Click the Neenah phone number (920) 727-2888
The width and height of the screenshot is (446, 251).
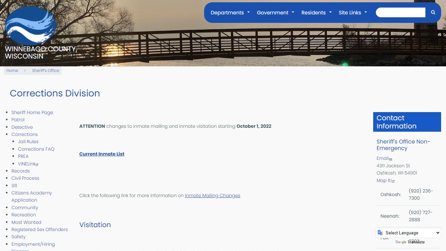pos(421,216)
